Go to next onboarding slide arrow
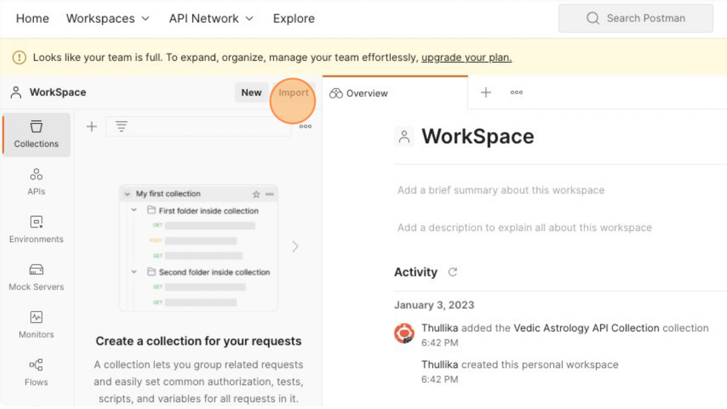The image size is (727, 409). click(295, 247)
